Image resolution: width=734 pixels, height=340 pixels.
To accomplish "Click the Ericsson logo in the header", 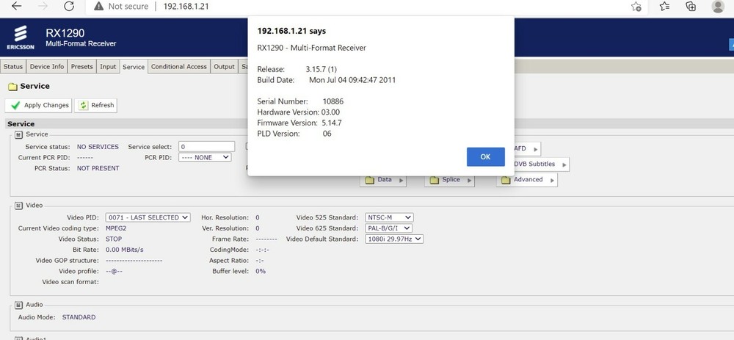I will point(20,37).
